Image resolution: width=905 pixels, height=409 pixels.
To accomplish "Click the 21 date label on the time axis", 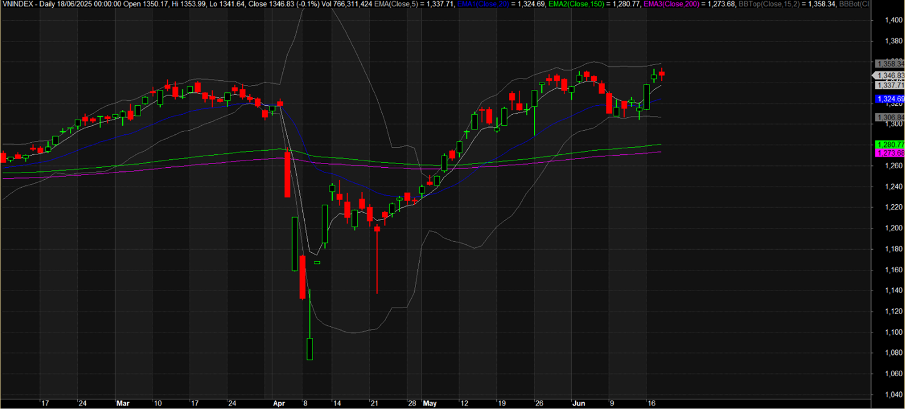I will (x=375, y=403).
